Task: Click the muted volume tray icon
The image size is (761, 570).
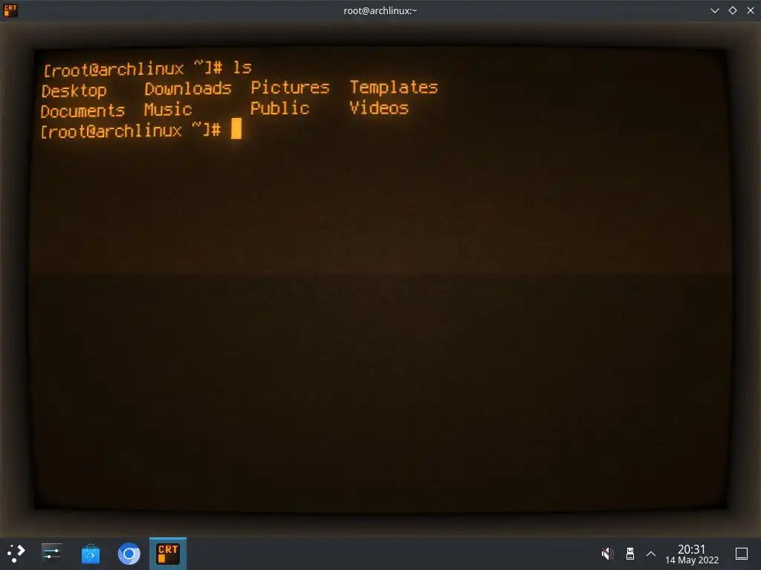Action: tap(607, 554)
